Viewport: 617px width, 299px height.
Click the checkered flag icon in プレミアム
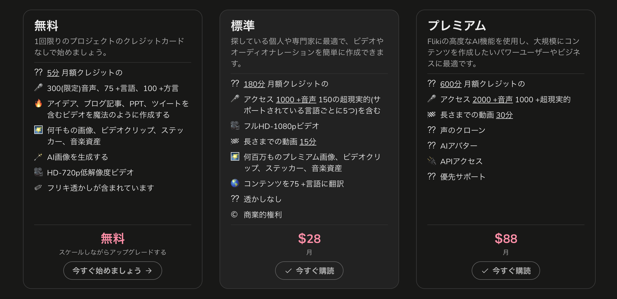tap(432, 115)
